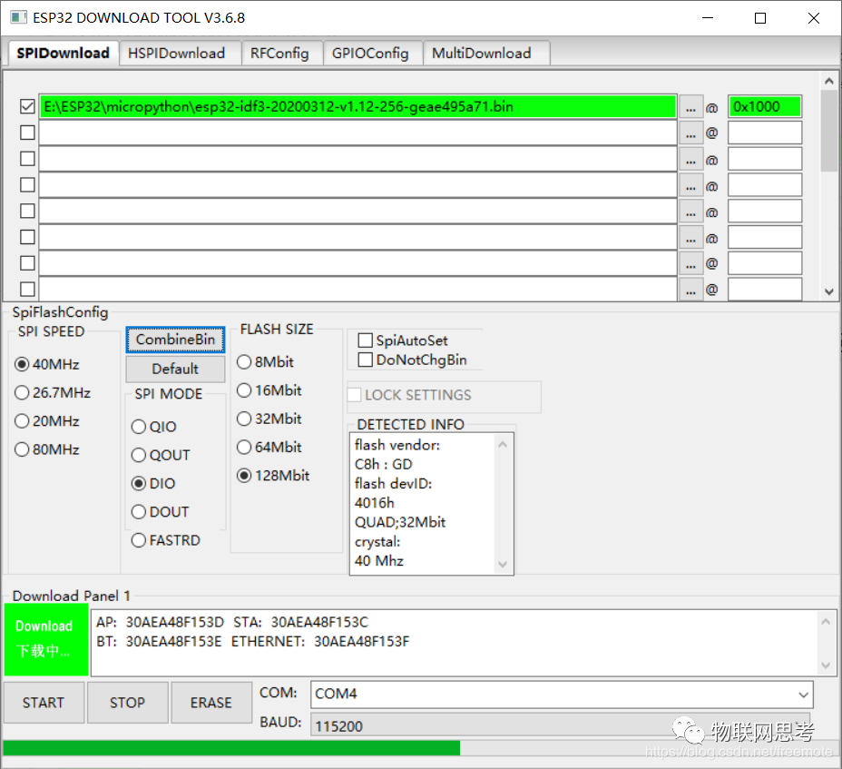Browse for file in the first row
This screenshot has width=842, height=769.
click(x=690, y=107)
